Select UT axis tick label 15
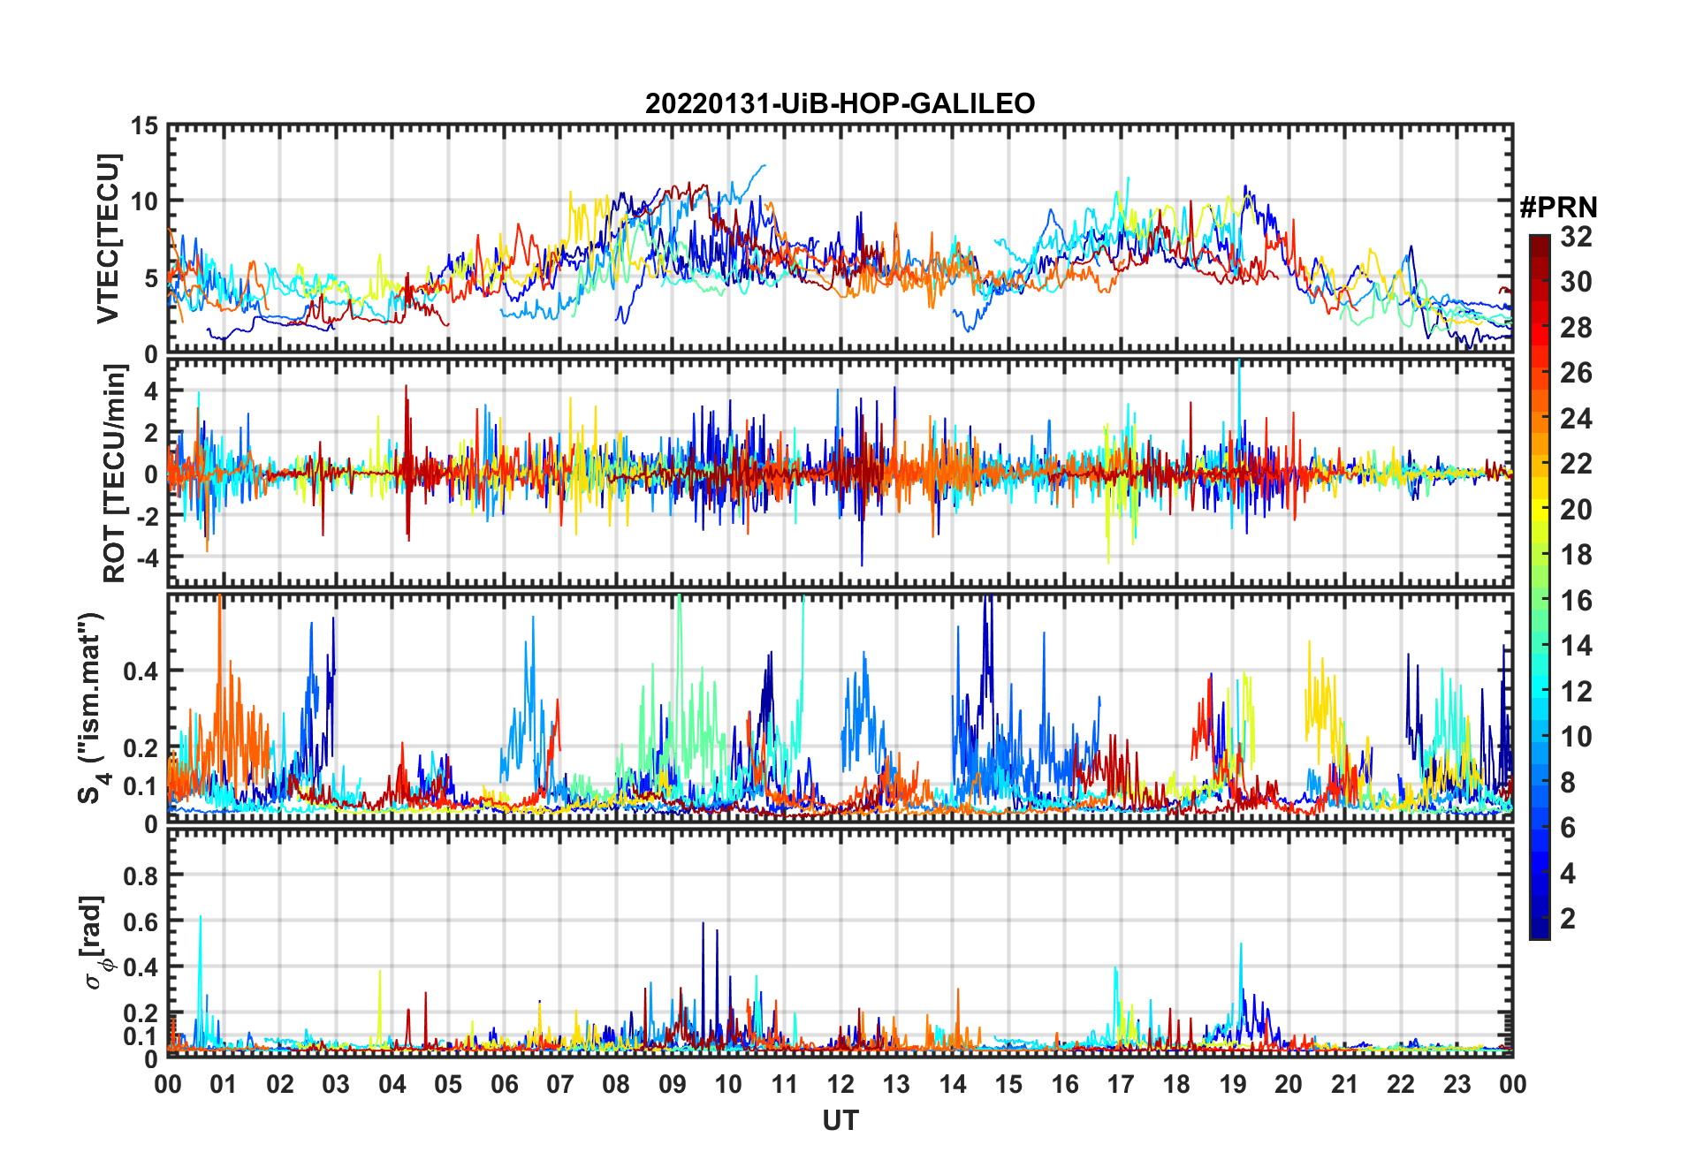The height and width of the screenshot is (1175, 1681). coord(1008,1084)
